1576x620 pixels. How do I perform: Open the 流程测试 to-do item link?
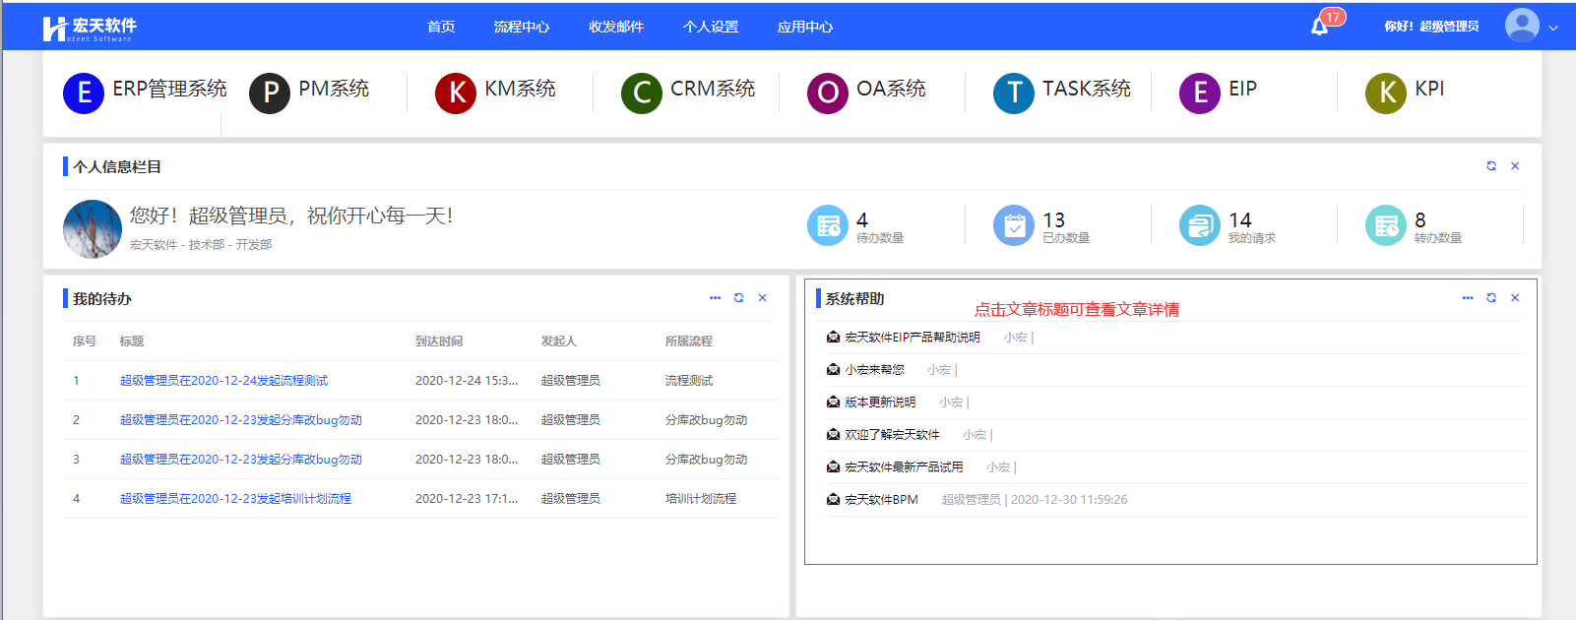[223, 381]
